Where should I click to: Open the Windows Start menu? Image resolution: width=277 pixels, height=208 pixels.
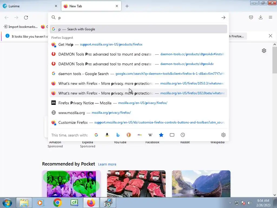pos(7,203)
